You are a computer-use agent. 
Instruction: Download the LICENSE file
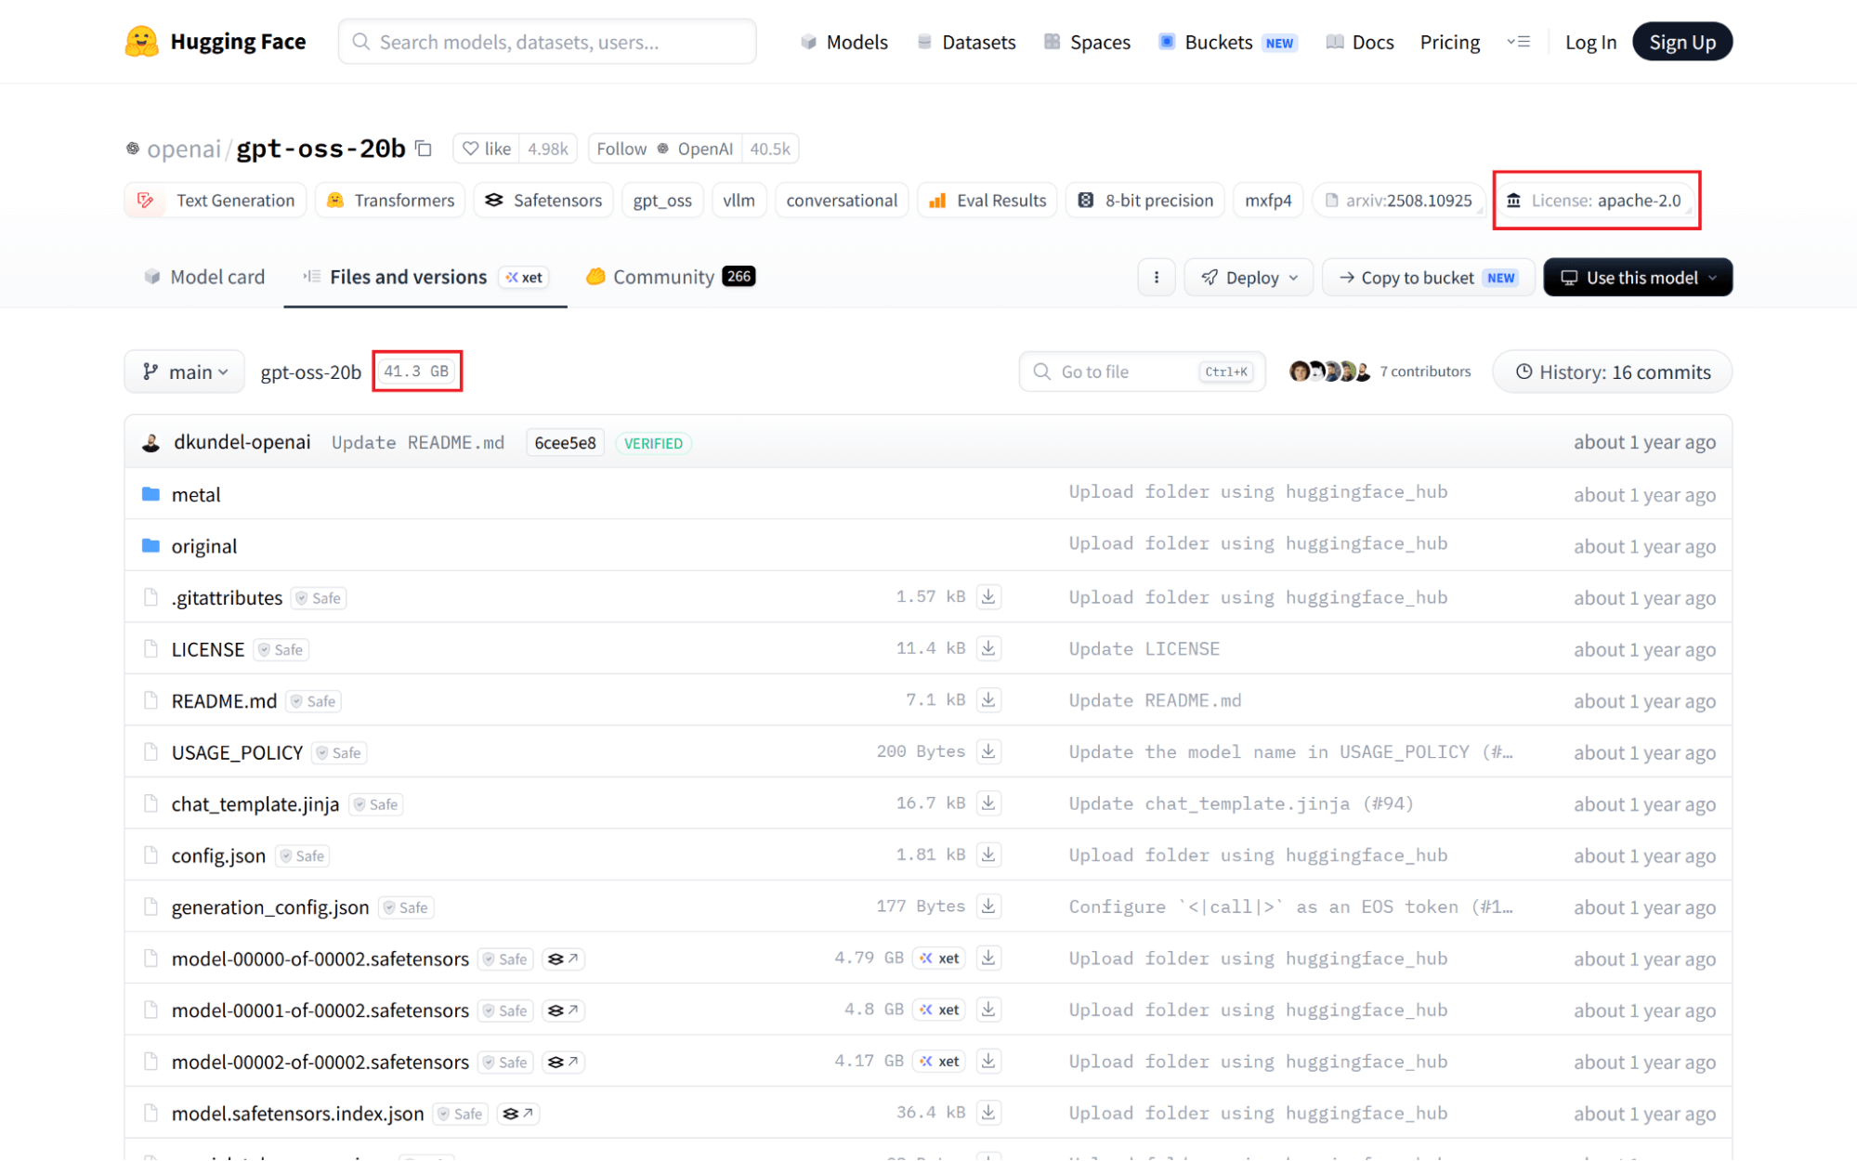[x=988, y=649]
